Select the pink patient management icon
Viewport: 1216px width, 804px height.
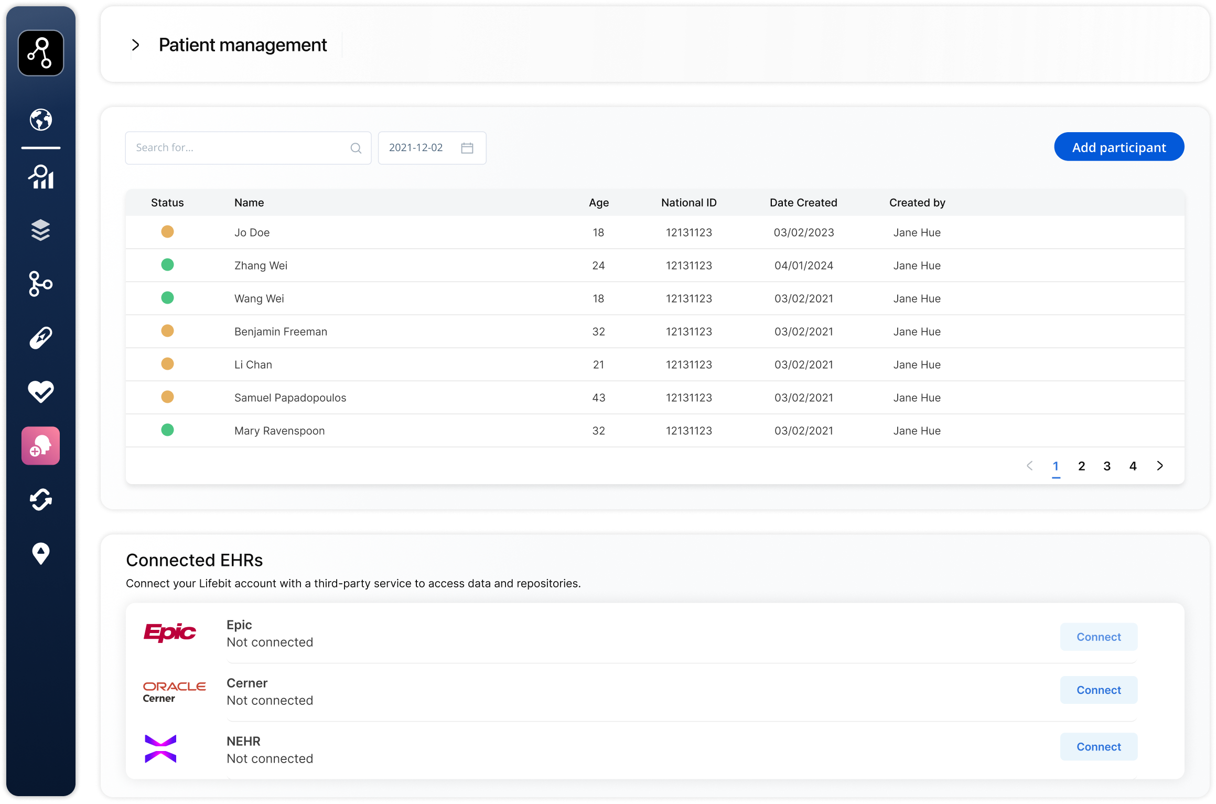(x=41, y=446)
